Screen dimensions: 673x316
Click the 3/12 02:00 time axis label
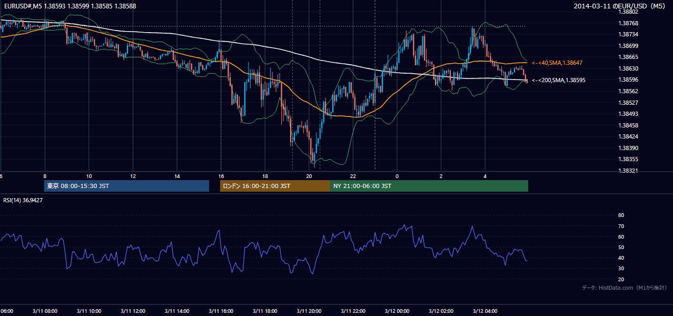441,311
